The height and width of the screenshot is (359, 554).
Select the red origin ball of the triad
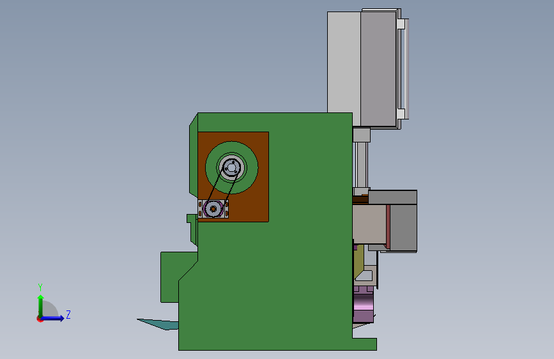40,319
